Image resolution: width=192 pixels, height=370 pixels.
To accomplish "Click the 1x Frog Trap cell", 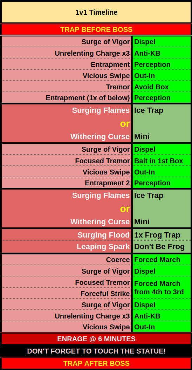I will tap(162, 235).
